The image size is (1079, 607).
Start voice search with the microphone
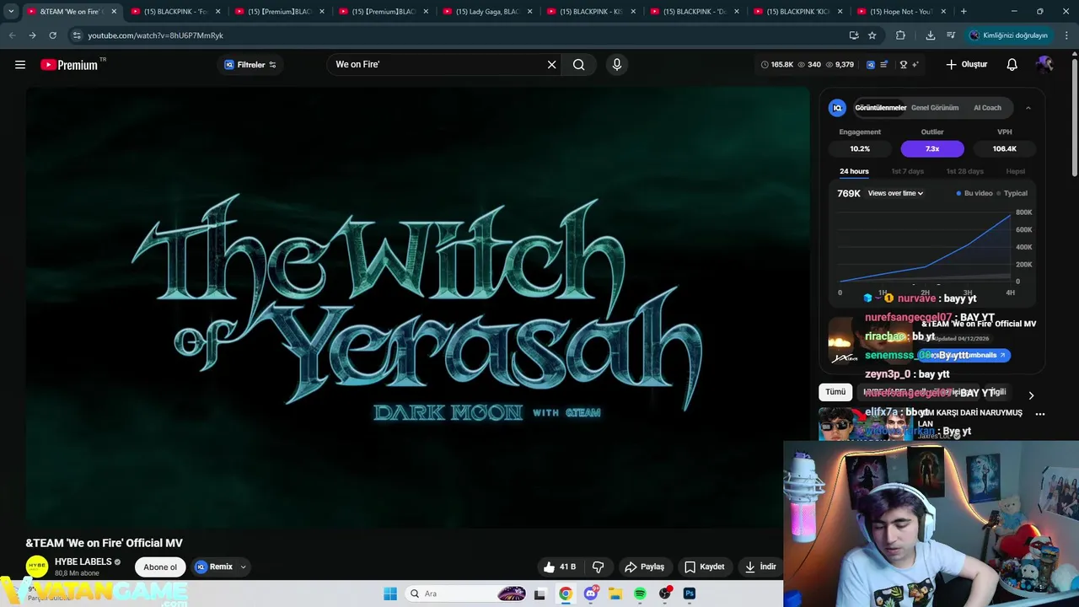(617, 64)
